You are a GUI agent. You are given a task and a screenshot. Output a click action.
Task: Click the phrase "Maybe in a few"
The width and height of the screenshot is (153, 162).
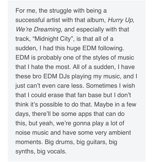pyautogui.click(x=115, y=105)
